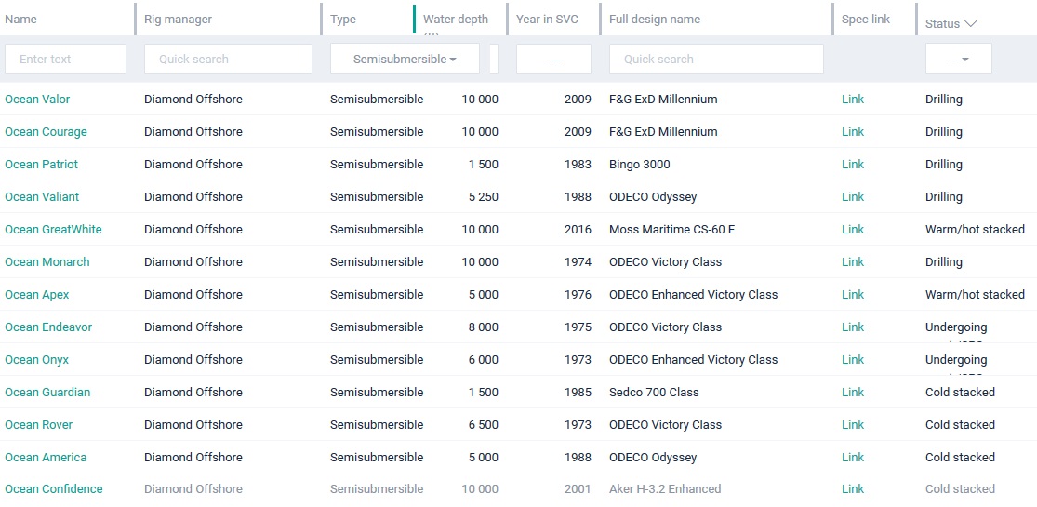Open the spec Link for Ocean America
This screenshot has width=1037, height=507.
pos(853,458)
